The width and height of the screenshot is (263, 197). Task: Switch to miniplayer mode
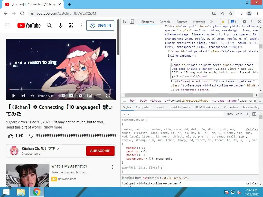tap(90, 96)
